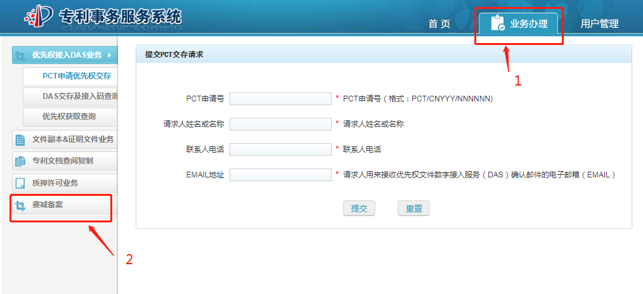Click the clipboard icon on 业务办理 tab
This screenshot has width=643, height=294.
498,23
